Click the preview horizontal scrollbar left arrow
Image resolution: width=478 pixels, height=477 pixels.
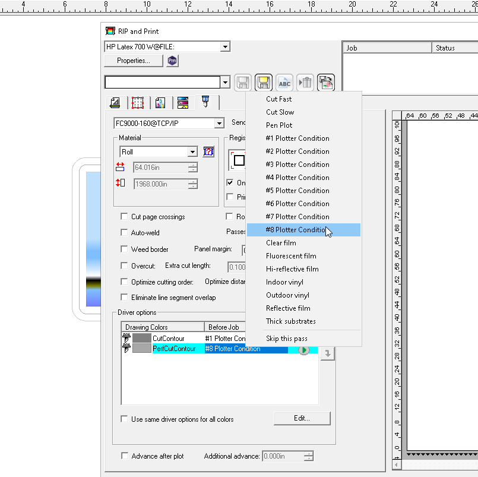[397, 465]
